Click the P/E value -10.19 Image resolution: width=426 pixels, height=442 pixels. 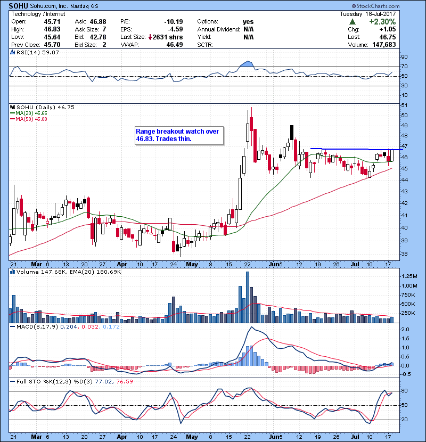[x=174, y=22]
